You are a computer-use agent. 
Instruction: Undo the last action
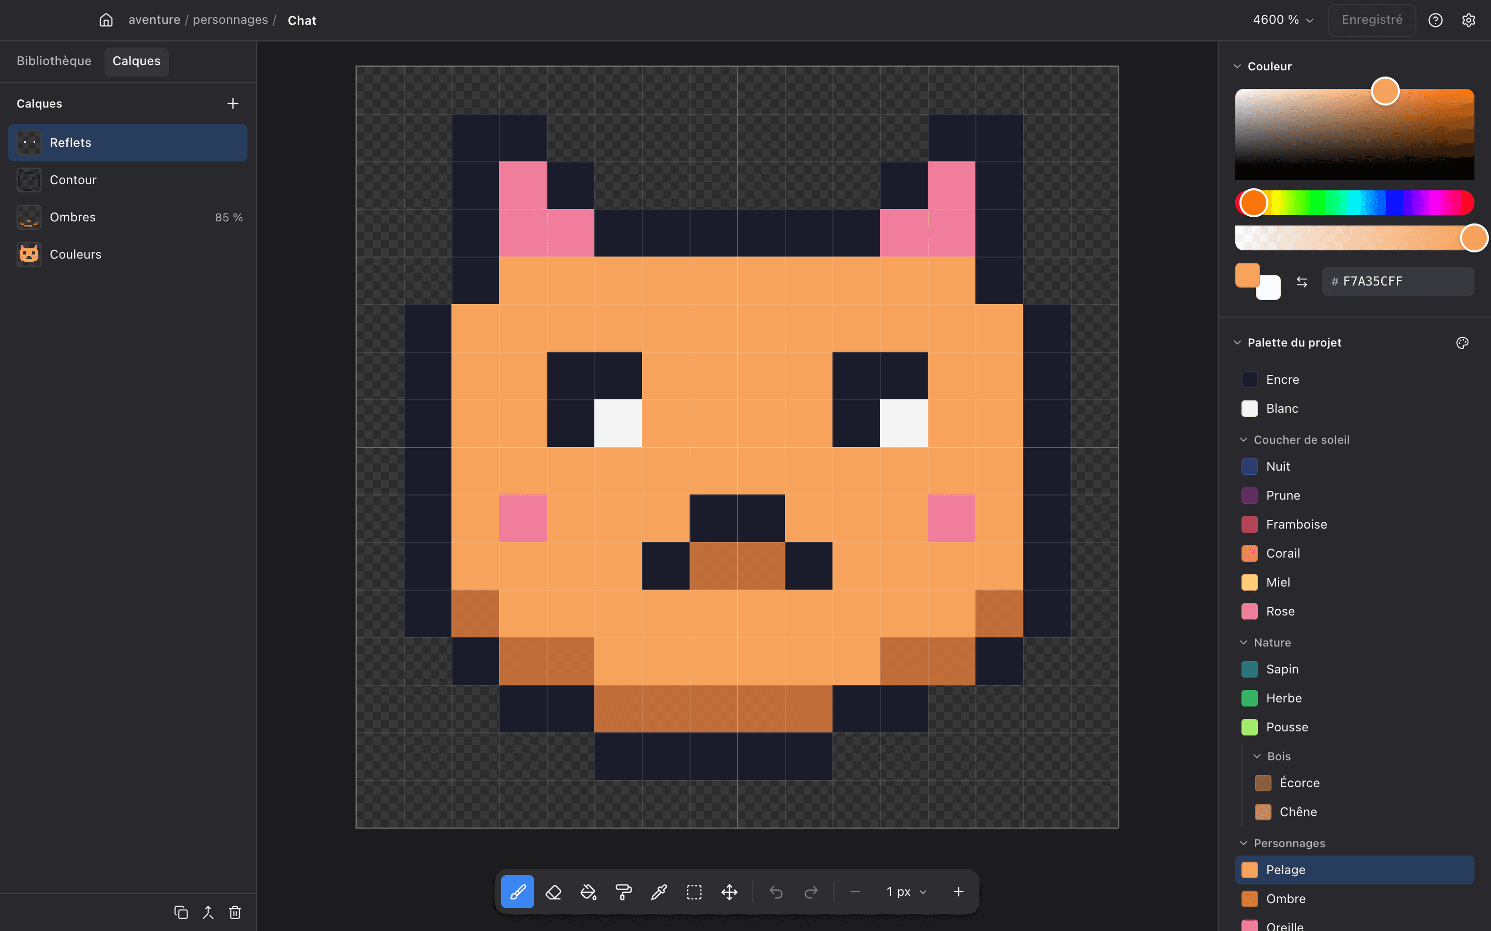tap(776, 892)
